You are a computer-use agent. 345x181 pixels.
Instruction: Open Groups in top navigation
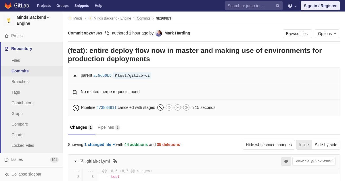click(62, 6)
